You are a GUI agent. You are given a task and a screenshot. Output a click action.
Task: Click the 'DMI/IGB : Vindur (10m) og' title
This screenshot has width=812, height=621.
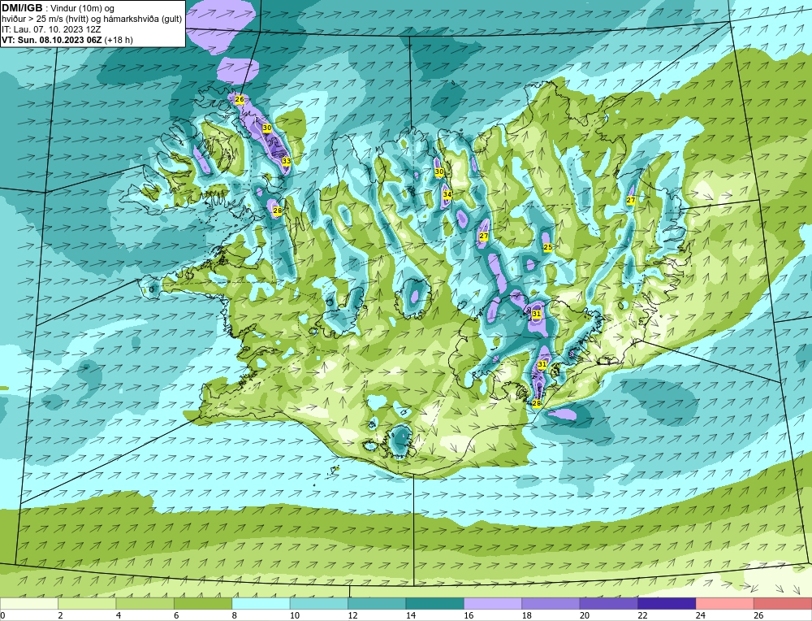58,8
